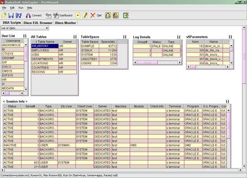Image resolution: width=247 pixels, height=178 pixels.
Task: Collapse the Log Details panel
Action: pyautogui.click(x=179, y=37)
